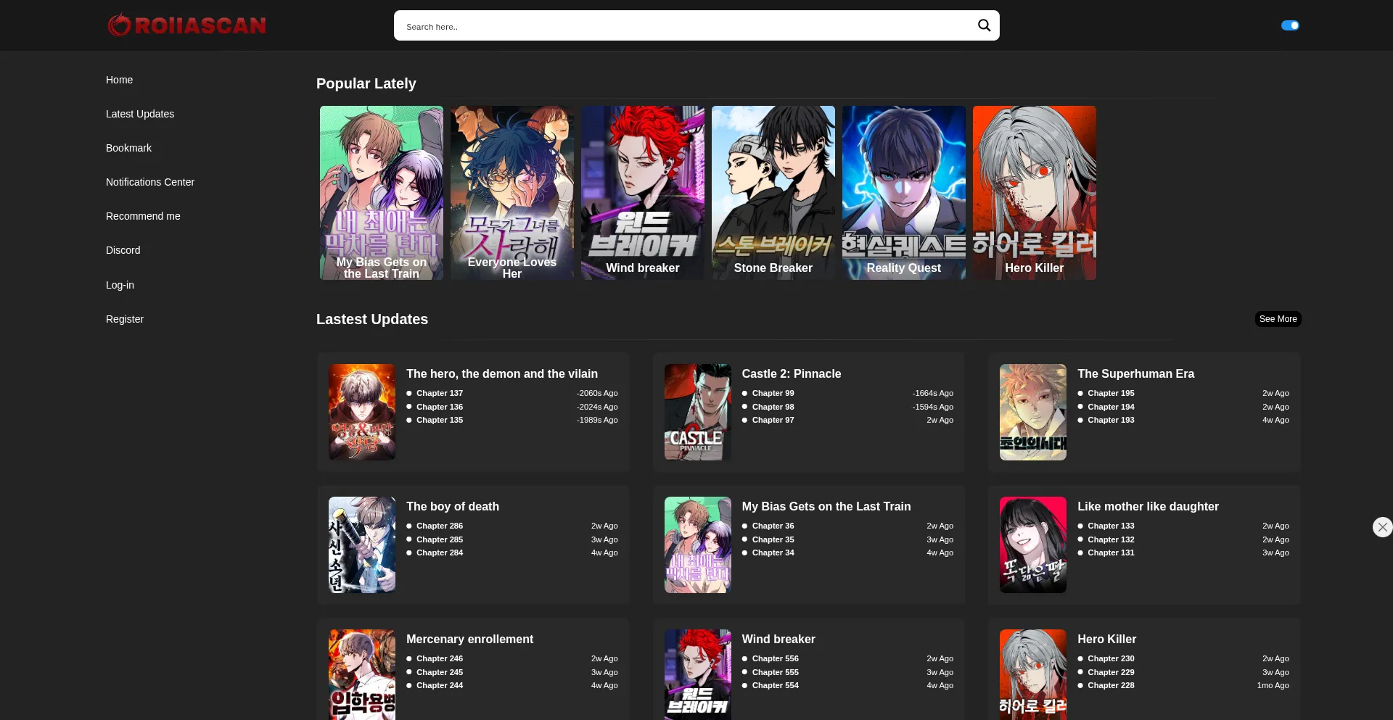Open Chapter 135 of The hero, the demon
Image resolution: width=1393 pixels, height=720 pixels.
(x=440, y=420)
